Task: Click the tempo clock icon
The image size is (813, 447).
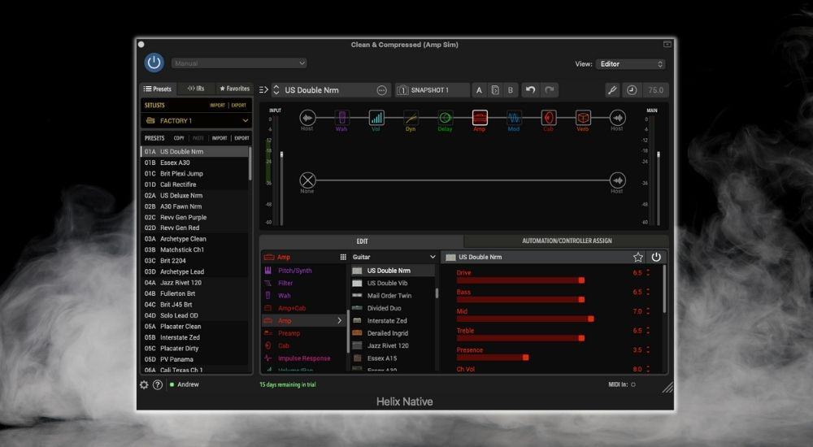Action: pos(632,90)
